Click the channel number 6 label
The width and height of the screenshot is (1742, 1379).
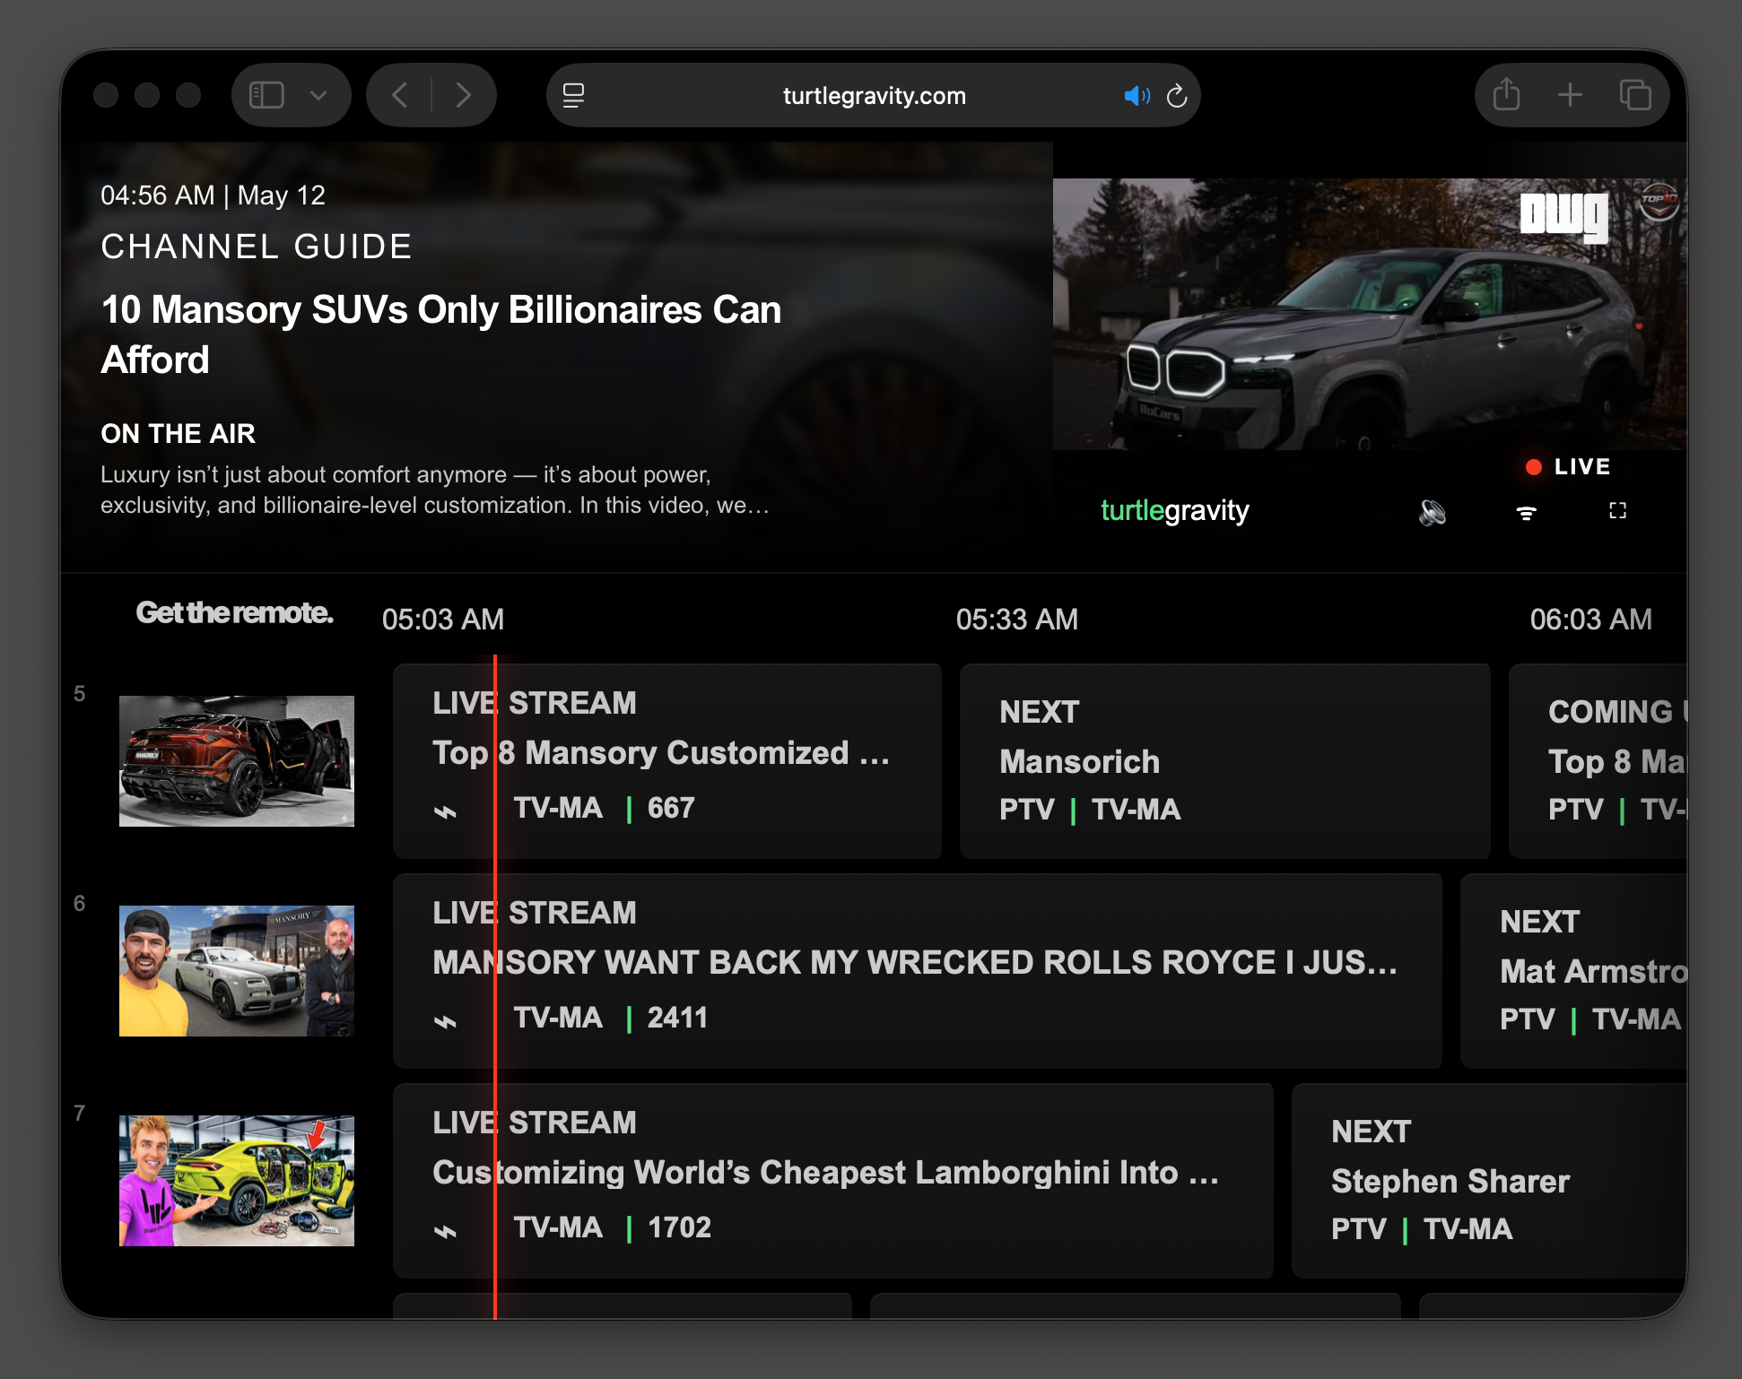click(80, 903)
